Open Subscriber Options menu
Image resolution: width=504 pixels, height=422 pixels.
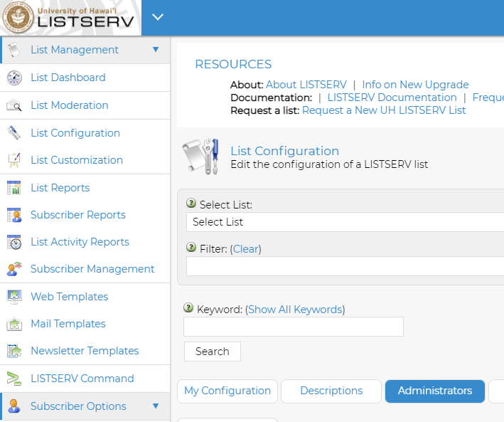click(x=78, y=406)
